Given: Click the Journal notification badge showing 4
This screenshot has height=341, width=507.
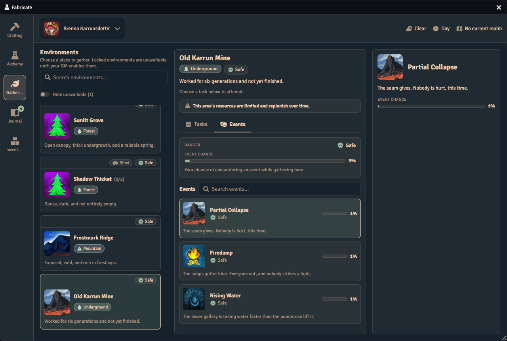Looking at the screenshot, I should point(21,108).
